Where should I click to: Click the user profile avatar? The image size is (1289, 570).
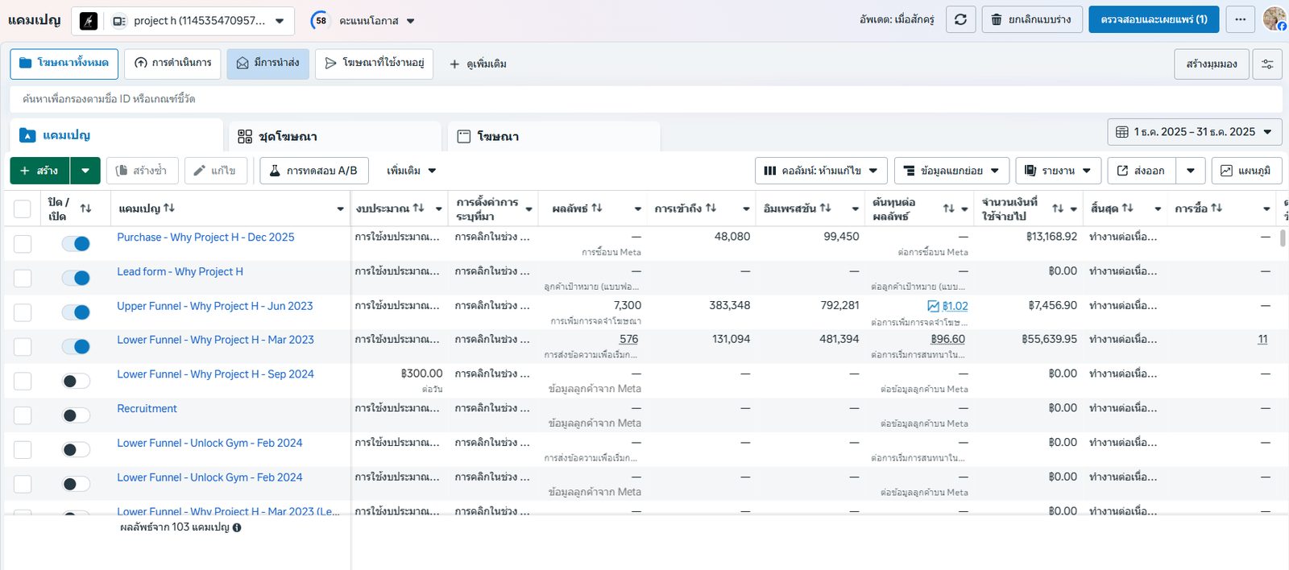[x=1274, y=19]
